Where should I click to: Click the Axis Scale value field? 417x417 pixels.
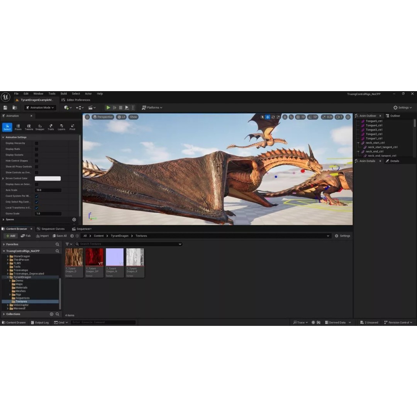48,190
